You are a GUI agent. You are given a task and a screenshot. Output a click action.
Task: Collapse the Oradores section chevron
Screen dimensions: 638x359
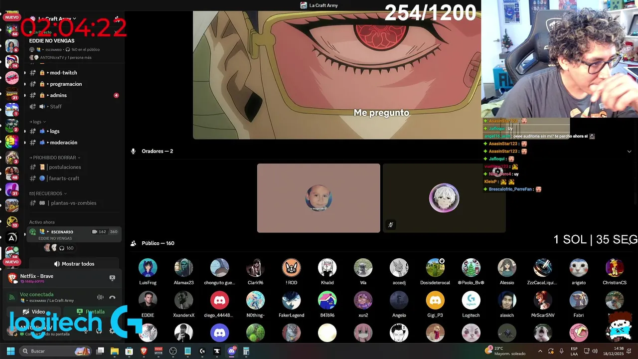click(629, 152)
